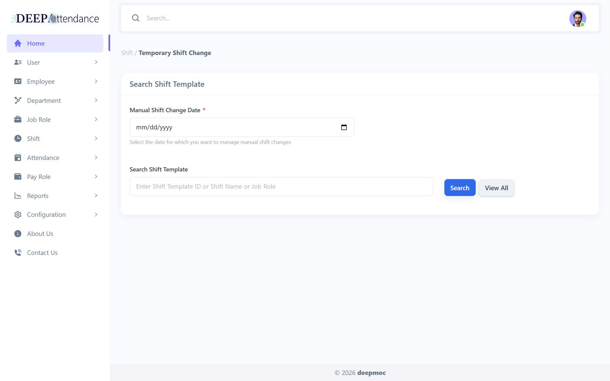Click the DEEP Attendance logo
The height and width of the screenshot is (381, 610).
point(55,18)
